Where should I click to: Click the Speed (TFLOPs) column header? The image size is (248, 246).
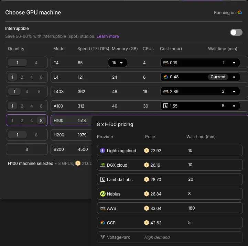click(93, 49)
